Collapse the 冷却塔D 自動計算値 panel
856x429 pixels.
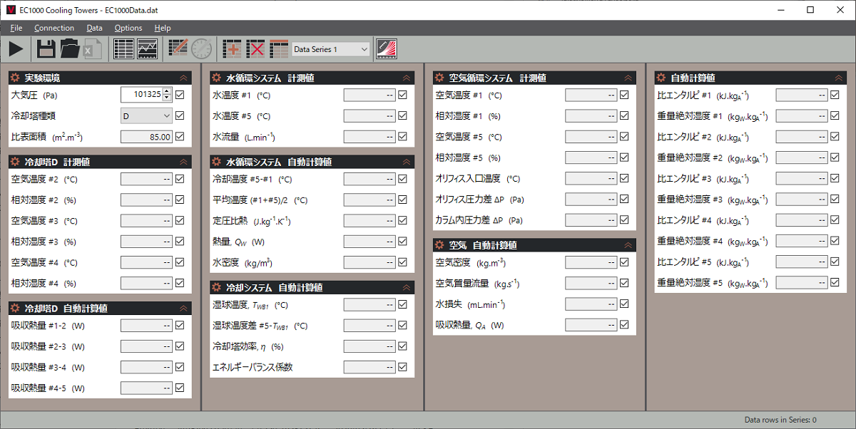[x=183, y=309]
